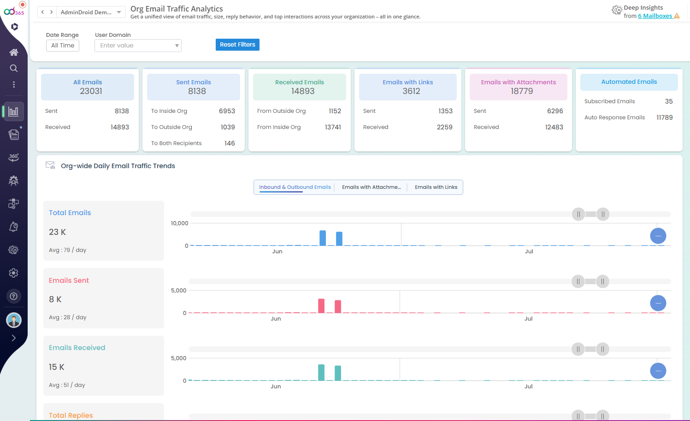Image resolution: width=690 pixels, height=421 pixels.
Task: Click the help question mark icon
Action: (x=14, y=296)
